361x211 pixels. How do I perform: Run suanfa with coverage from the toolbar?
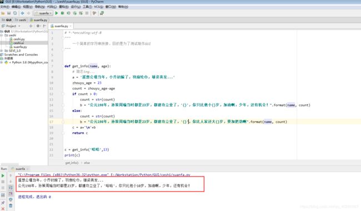69,13
